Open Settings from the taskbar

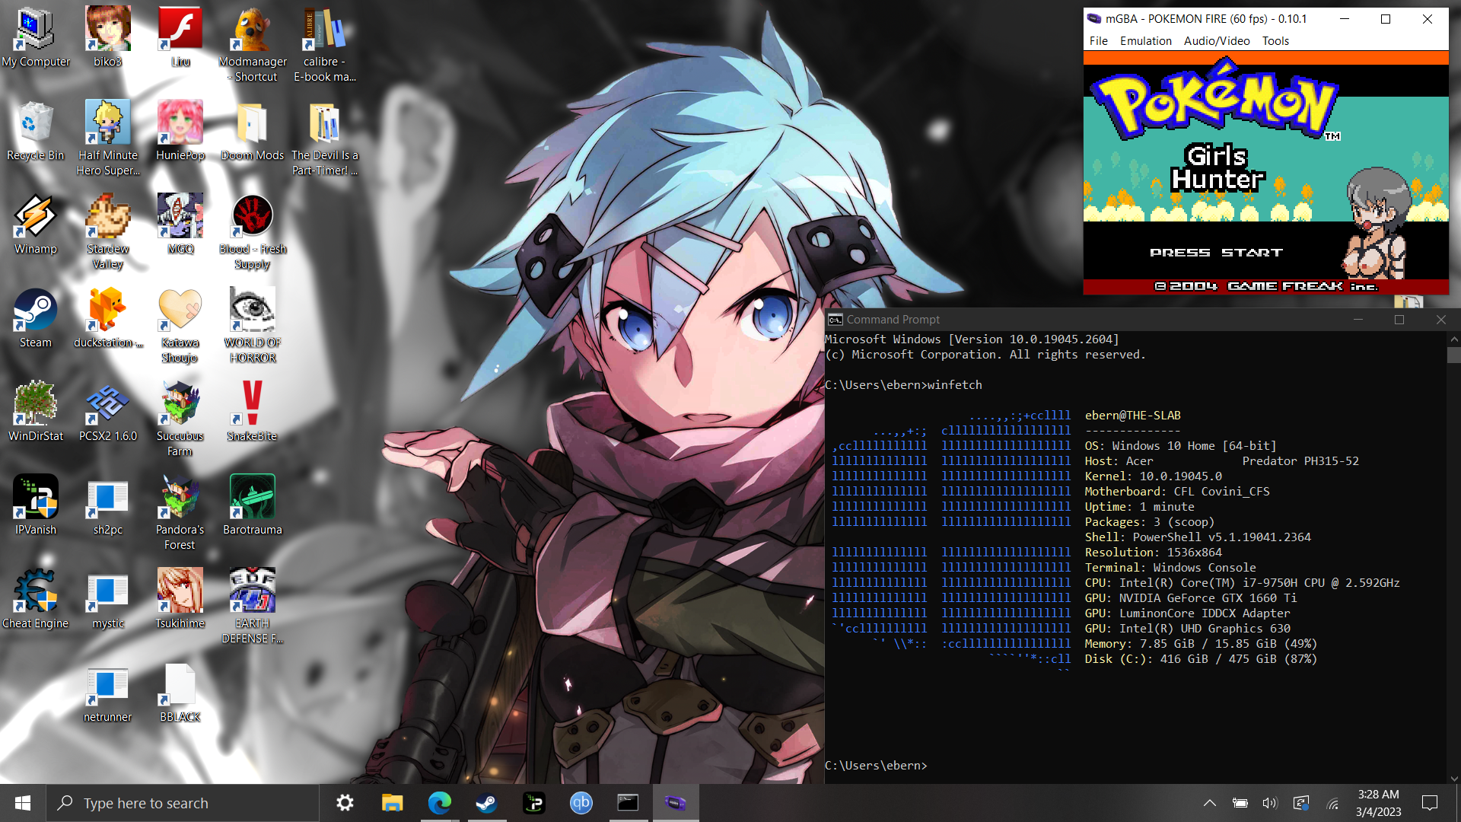pos(345,803)
